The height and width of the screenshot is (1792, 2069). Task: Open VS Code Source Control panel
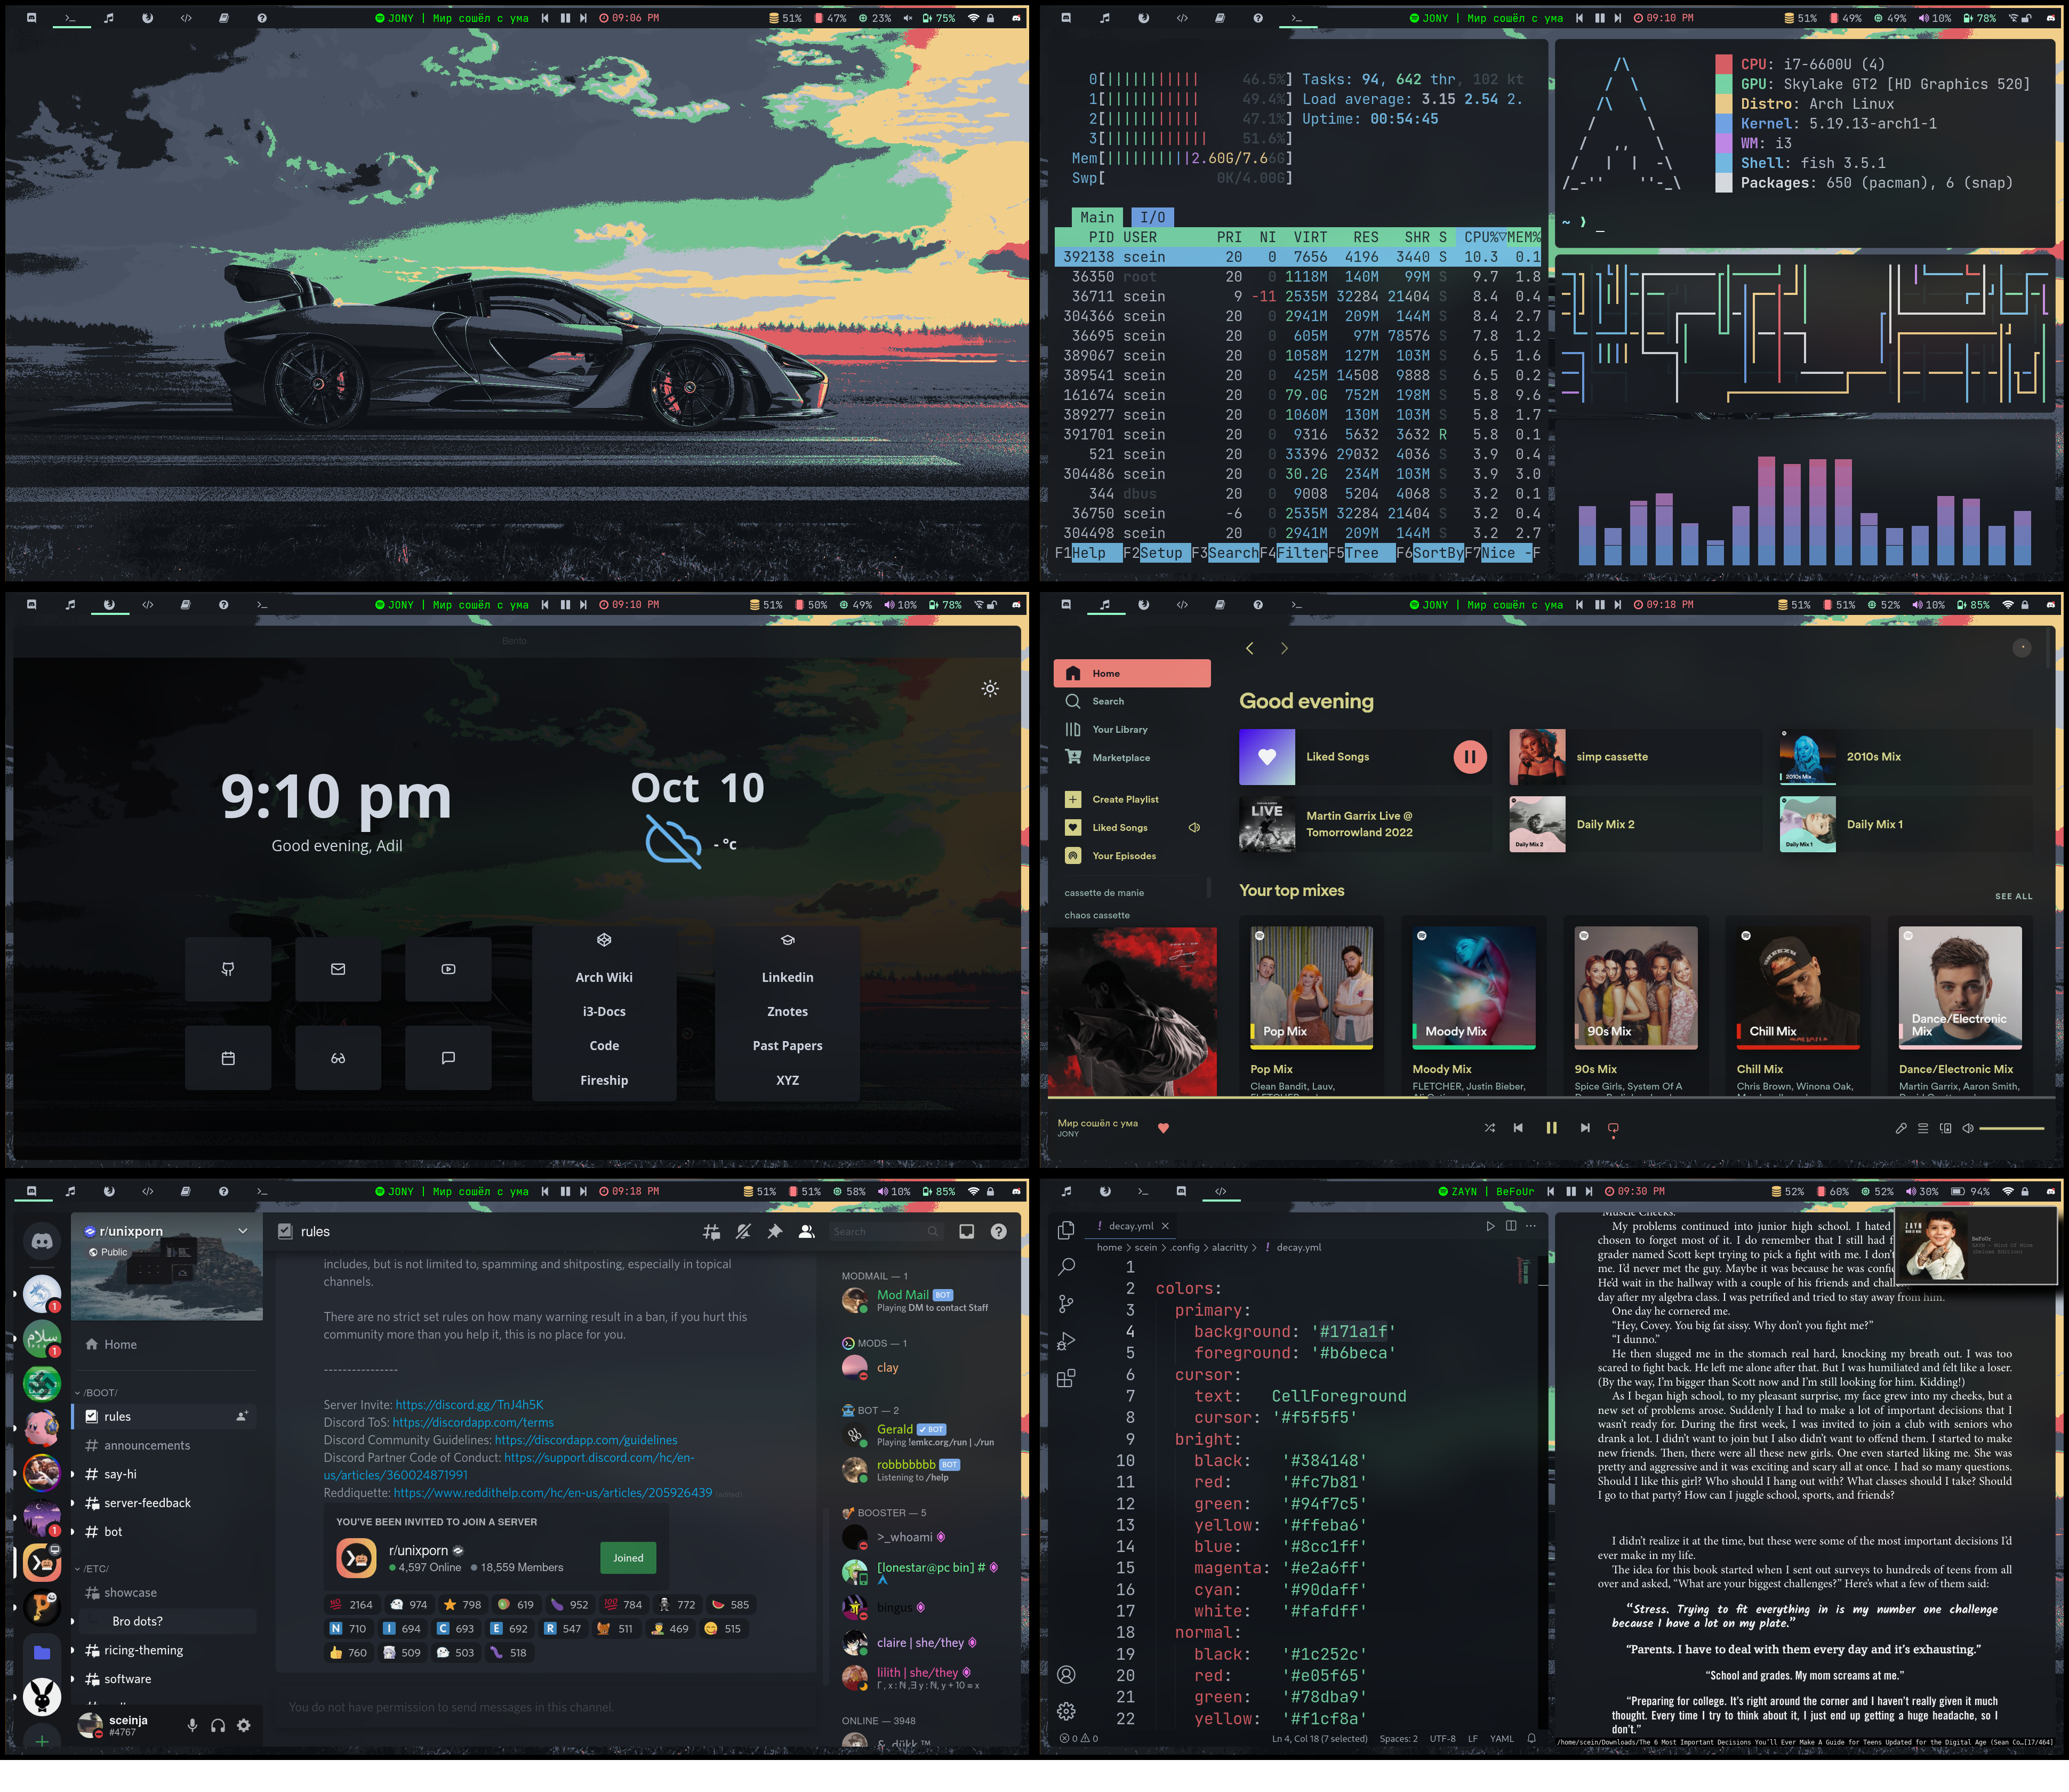(x=1066, y=1304)
